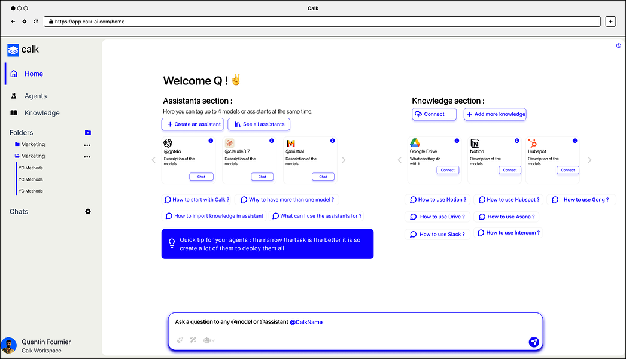Click the calk logo icon
Screen dimensions: 626x359
(13, 50)
